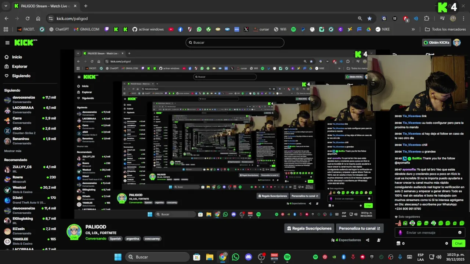Insert the Patrick Star pointing emote
Image resolution: width=470 pixels, height=264 pixels.
[398, 223]
